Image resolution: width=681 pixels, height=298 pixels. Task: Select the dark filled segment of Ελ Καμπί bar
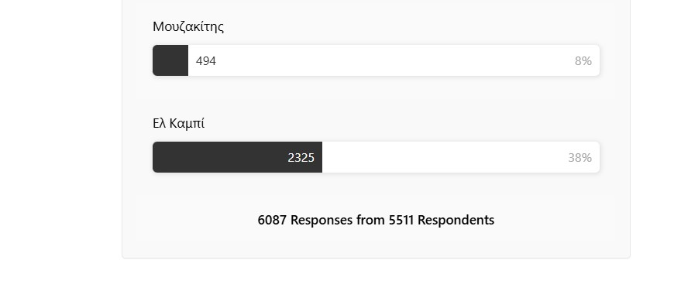pos(237,157)
